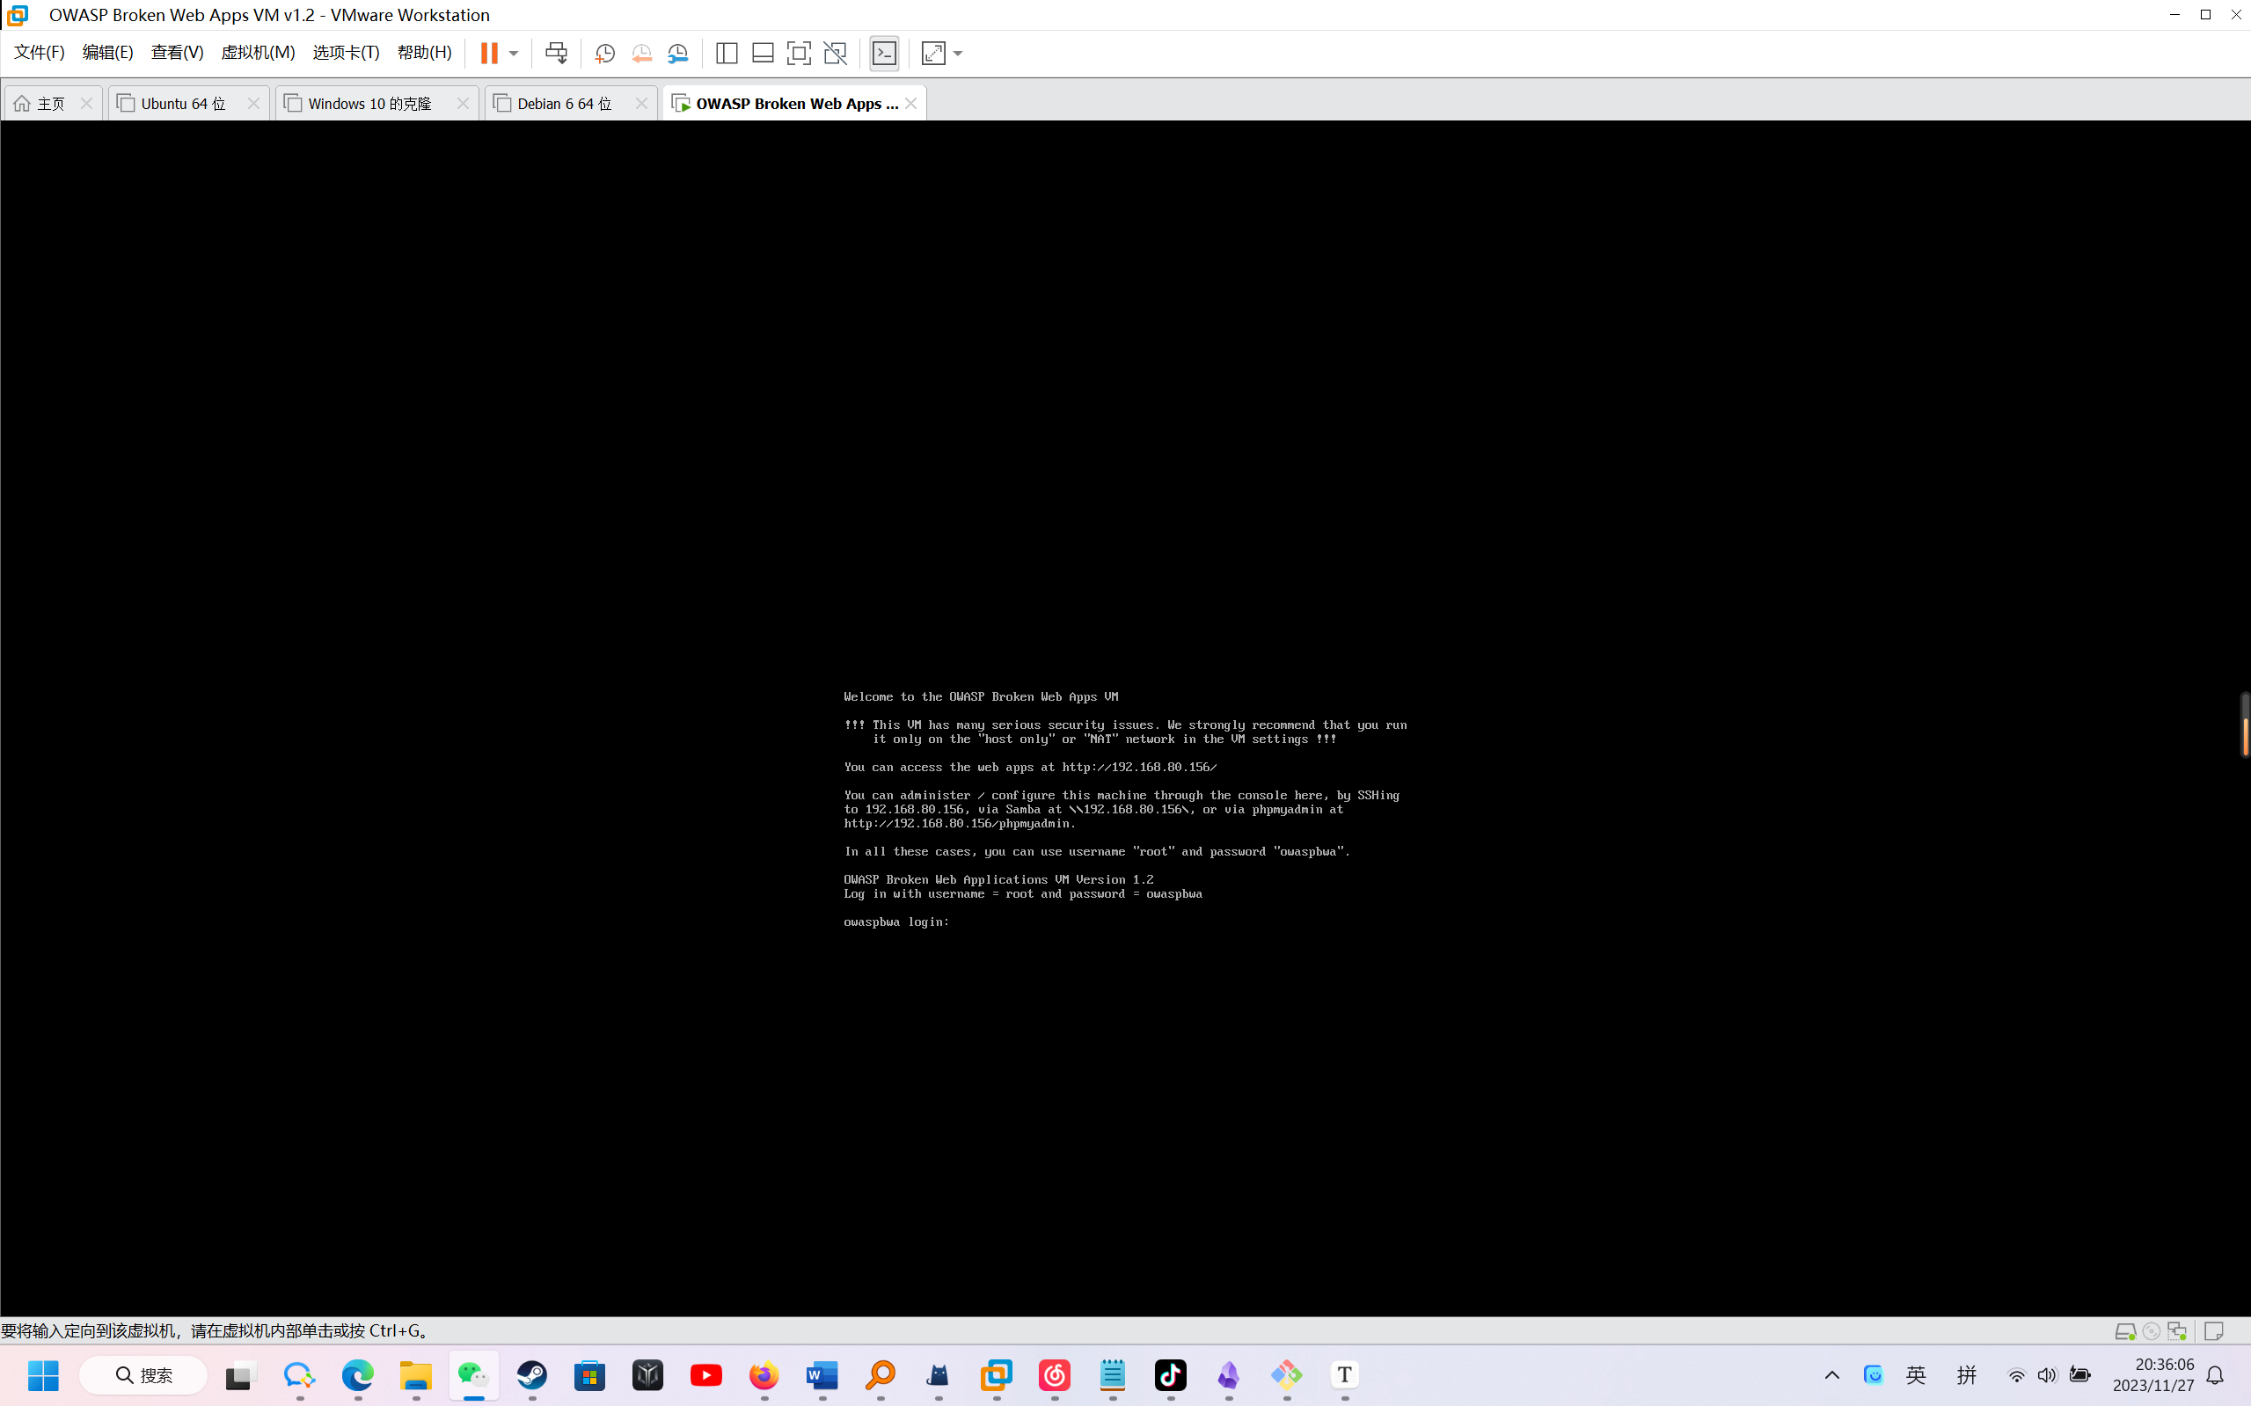
Task: Open the snapshot manager wrench icon
Action: pos(678,53)
